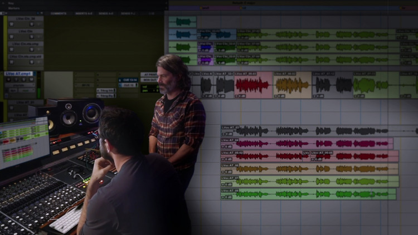Open the MON OUT output path selector
The image size is (418, 235).
click(149, 80)
